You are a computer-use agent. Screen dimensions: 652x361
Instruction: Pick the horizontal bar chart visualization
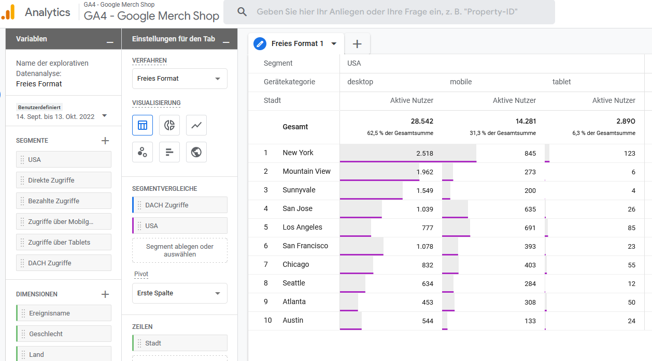tap(169, 152)
